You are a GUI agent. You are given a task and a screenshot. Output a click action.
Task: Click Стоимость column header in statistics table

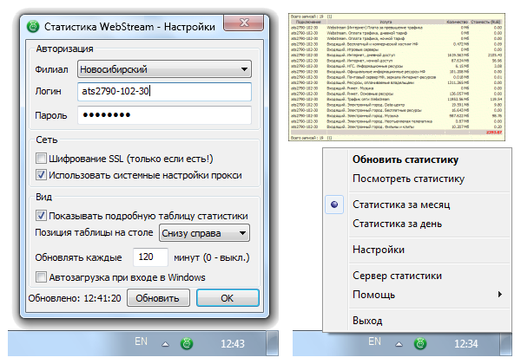pyautogui.click(x=486, y=22)
